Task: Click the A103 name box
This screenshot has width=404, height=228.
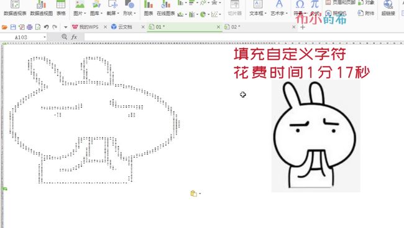Action: (x=21, y=37)
